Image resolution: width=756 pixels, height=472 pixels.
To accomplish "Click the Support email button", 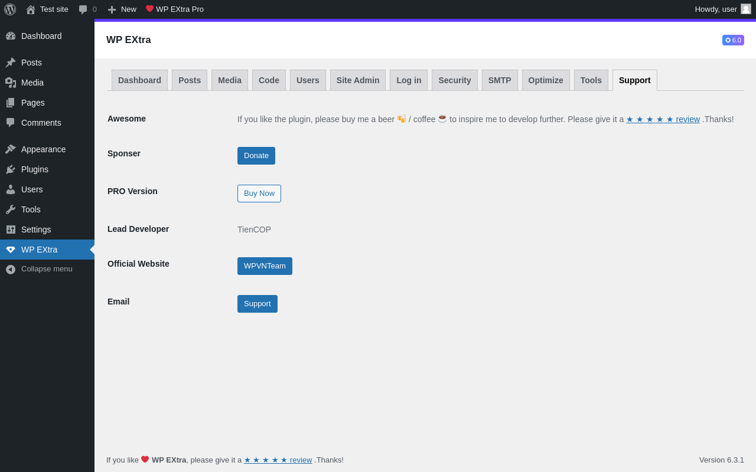I will click(x=258, y=304).
